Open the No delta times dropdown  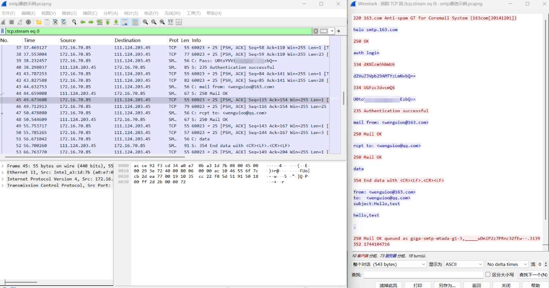click(507, 264)
